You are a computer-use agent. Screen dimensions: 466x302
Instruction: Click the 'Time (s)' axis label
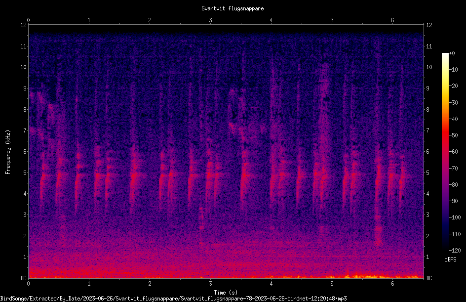tap(226, 293)
